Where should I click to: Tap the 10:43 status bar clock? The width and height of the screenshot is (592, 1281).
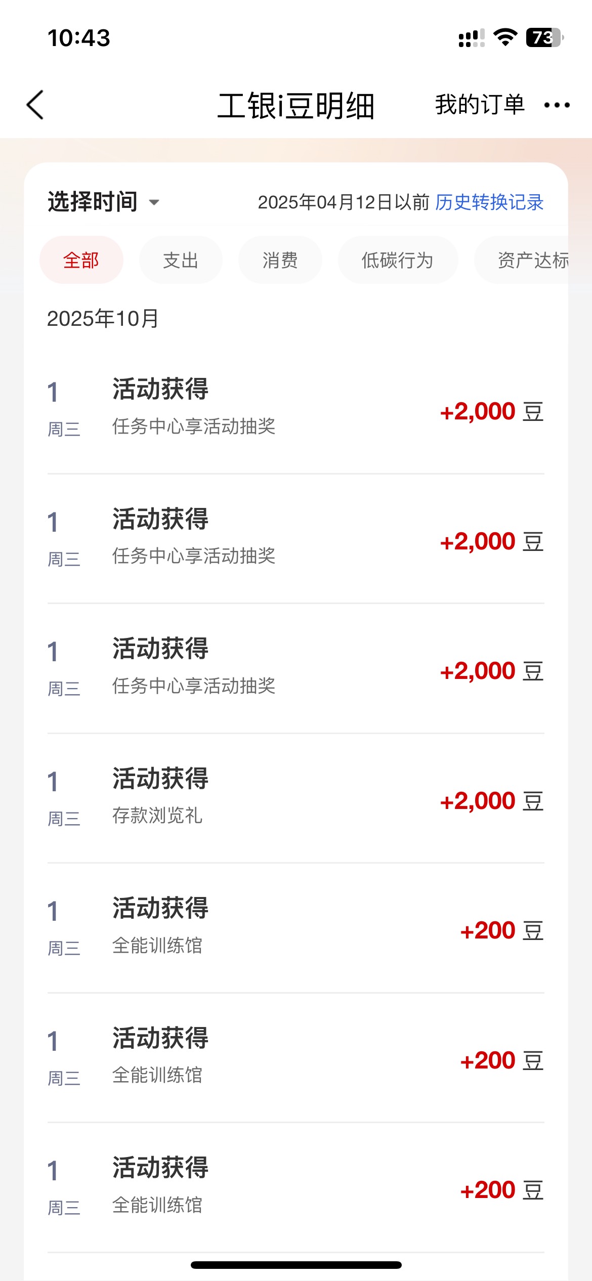79,38
